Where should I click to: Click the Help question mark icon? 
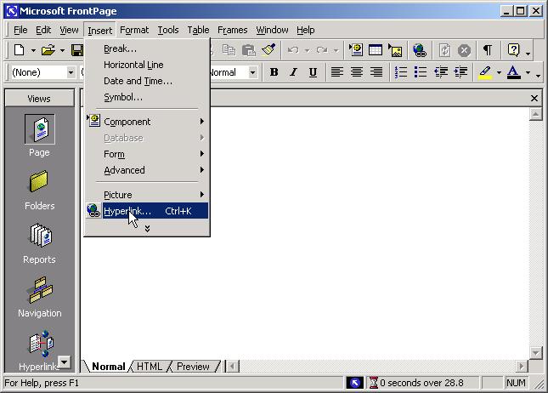point(513,50)
